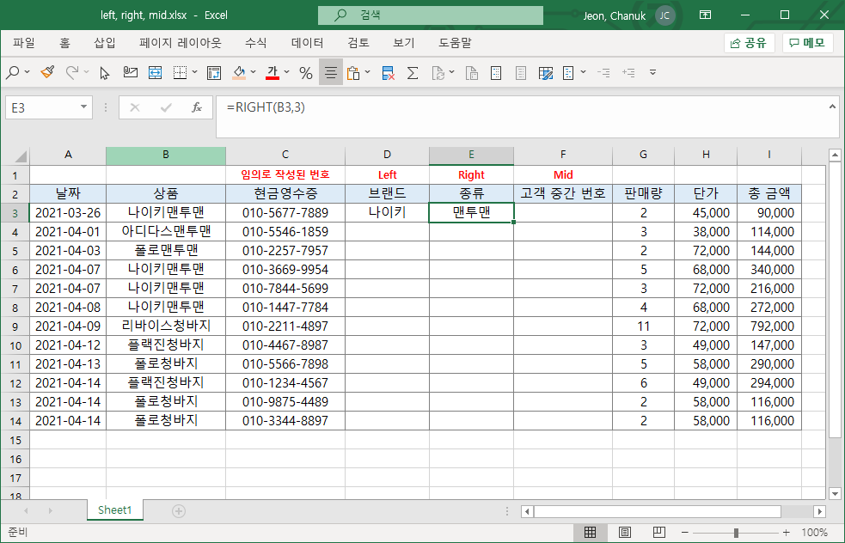Screen dimensions: 845x543
Task: Open the Name Box dropdown arrow
Action: click(x=83, y=107)
